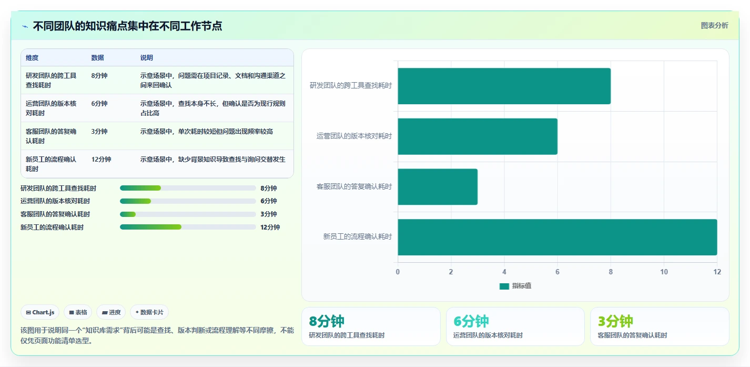Click the caption 客服团队的答复确认耗时 in the data card
Screen dimensions: 750x367
point(633,335)
